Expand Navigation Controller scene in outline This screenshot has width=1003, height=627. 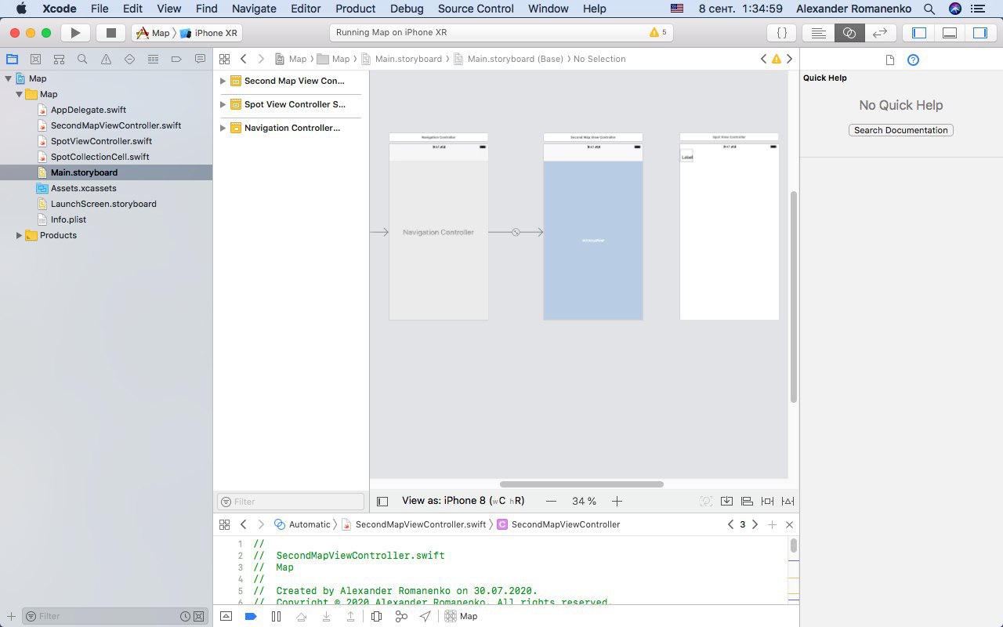pos(223,128)
